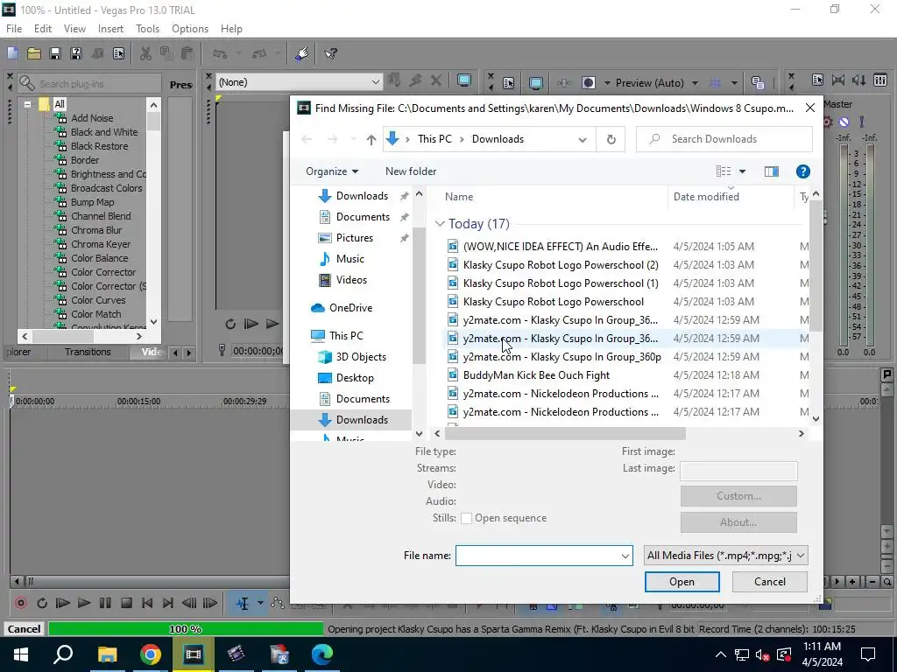The height and width of the screenshot is (672, 897).
Task: Click the Pause button in transport bar
Action: tap(105, 603)
